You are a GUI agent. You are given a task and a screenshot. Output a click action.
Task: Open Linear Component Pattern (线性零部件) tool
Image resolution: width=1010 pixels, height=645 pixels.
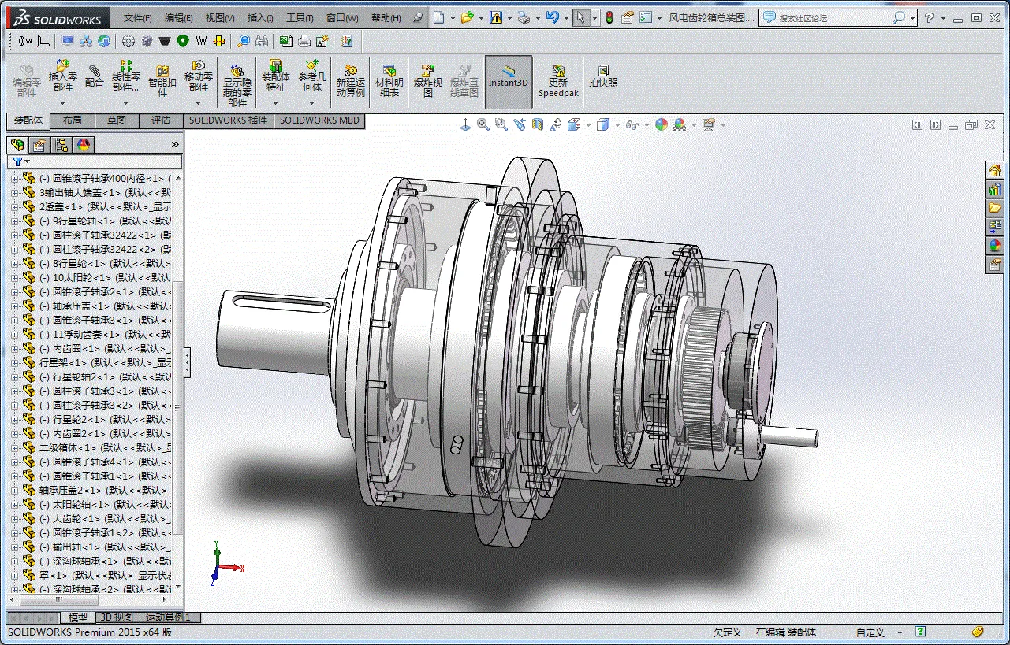coord(125,76)
